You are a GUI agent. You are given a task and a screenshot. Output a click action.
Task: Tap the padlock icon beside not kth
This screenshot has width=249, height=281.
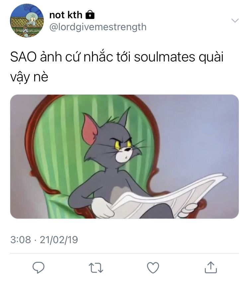point(90,15)
